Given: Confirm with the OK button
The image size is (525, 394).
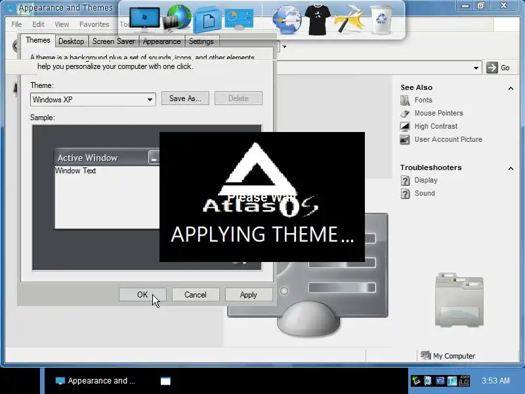Looking at the screenshot, I should (142, 294).
